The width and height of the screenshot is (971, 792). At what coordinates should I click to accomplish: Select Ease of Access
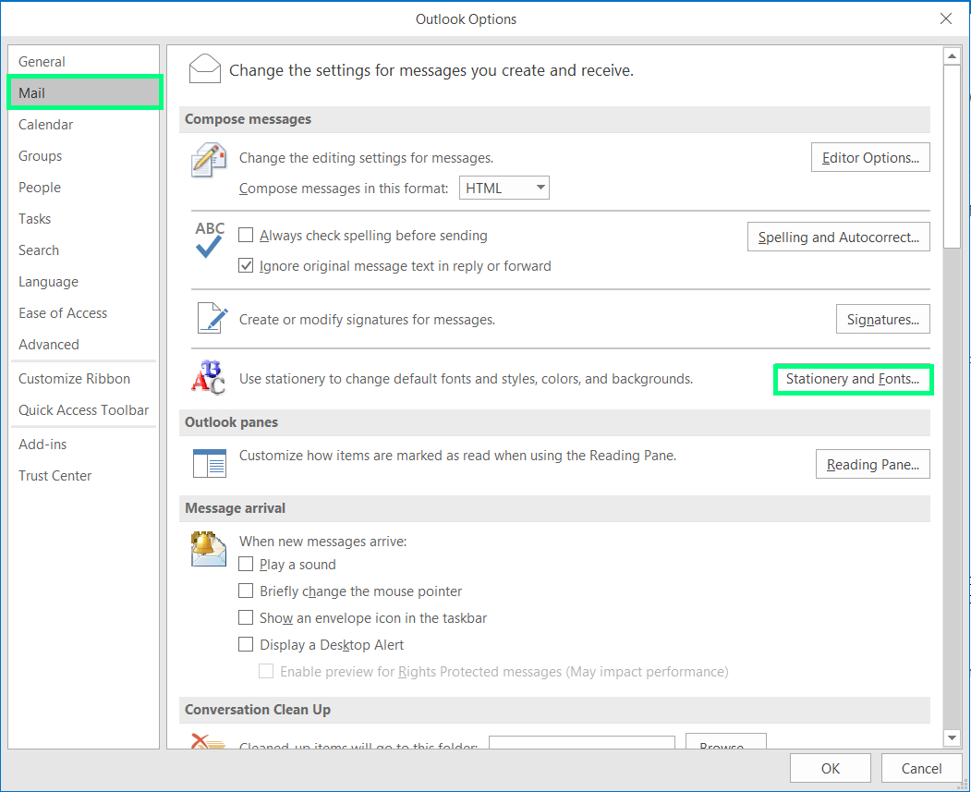point(83,312)
